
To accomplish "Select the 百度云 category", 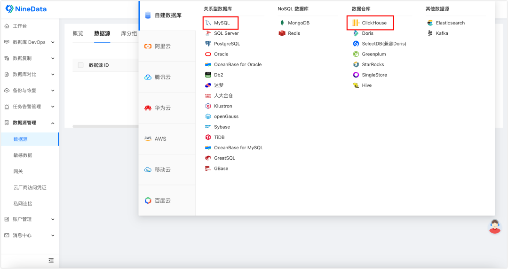I will click(167, 200).
